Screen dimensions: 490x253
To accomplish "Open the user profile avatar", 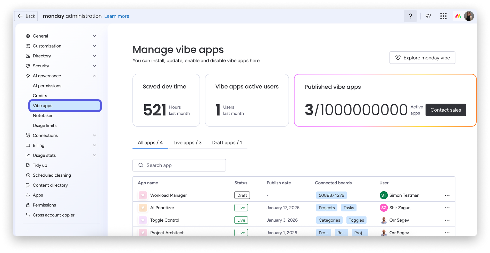I will (x=469, y=16).
